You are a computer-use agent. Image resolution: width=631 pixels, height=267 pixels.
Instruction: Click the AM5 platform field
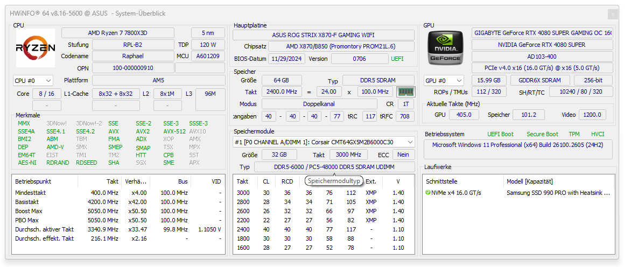(x=158, y=80)
